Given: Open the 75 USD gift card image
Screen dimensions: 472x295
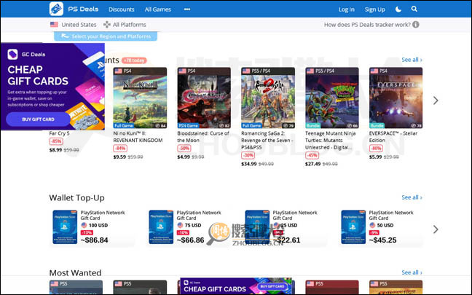Looking at the screenshot, I should (x=161, y=227).
